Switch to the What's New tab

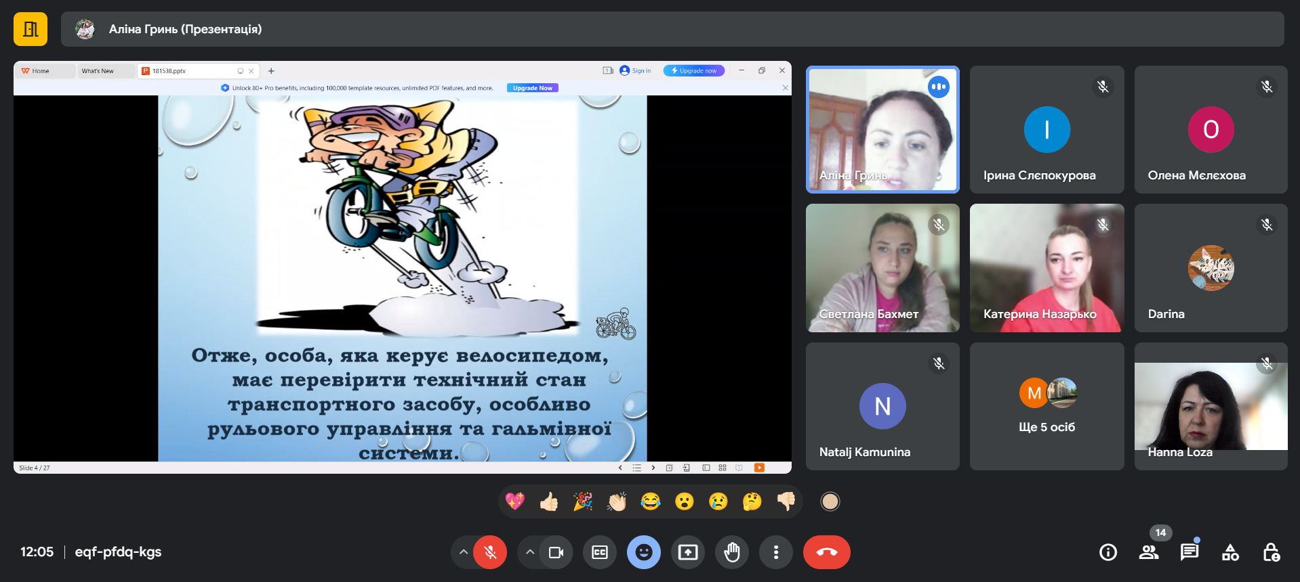tap(98, 71)
